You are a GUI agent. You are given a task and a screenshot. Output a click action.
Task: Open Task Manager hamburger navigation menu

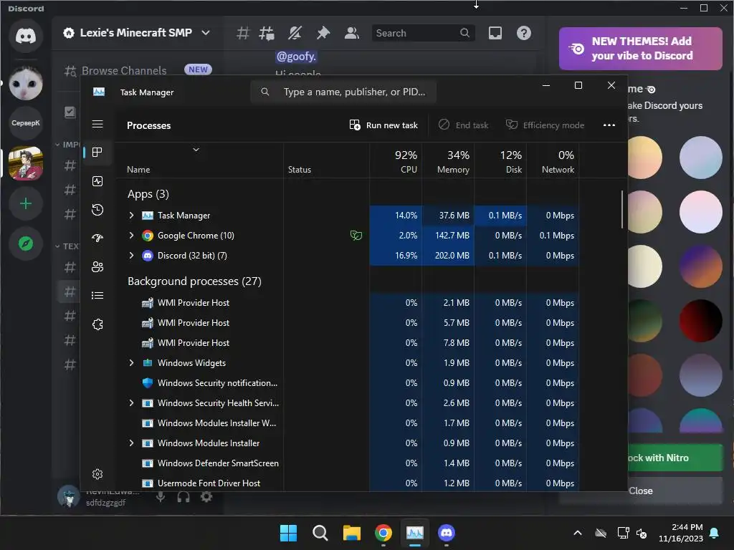tap(97, 124)
